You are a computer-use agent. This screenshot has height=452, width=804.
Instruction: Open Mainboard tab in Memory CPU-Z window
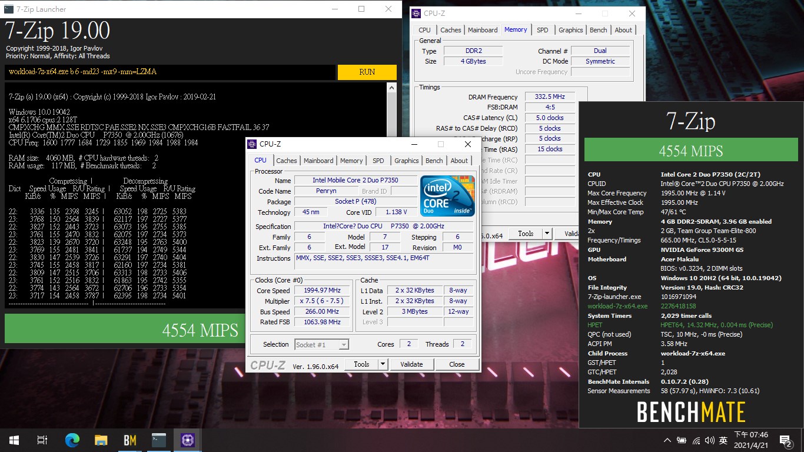tap(483, 30)
